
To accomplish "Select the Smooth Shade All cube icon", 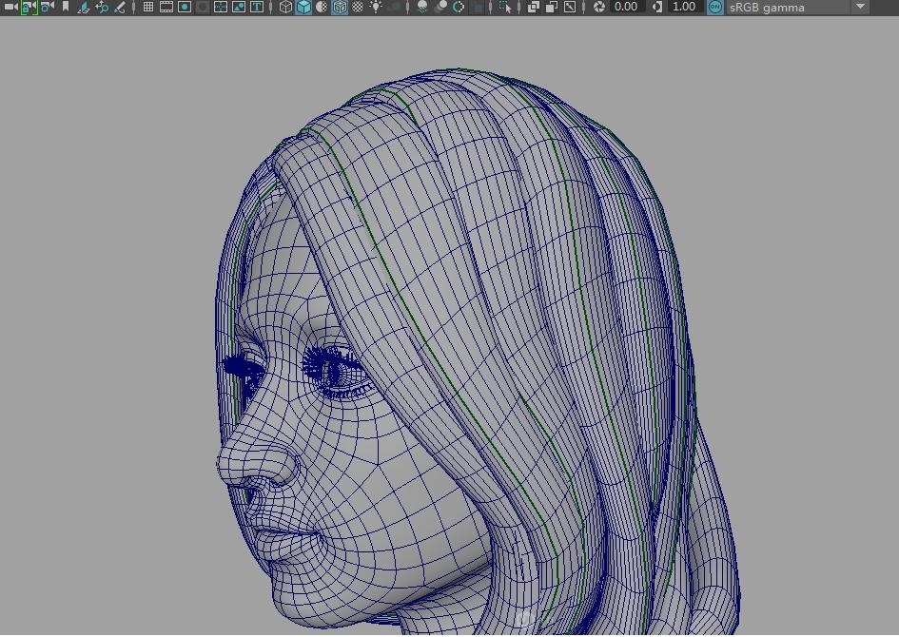I will point(303,7).
